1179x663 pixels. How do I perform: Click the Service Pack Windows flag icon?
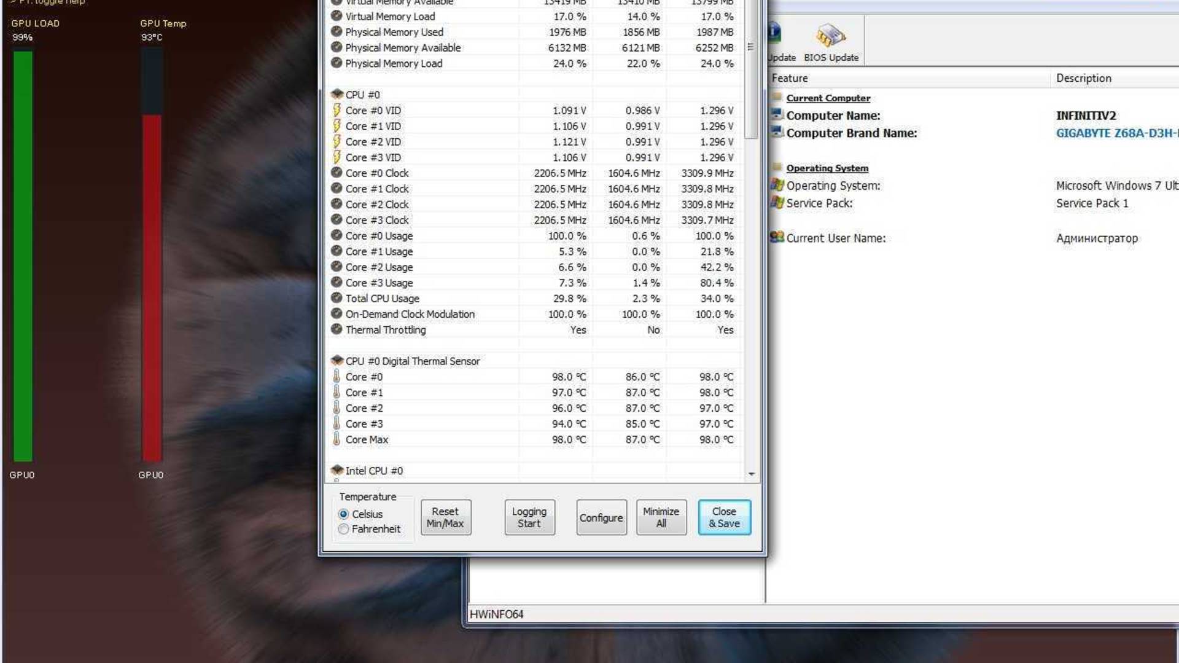tap(777, 202)
